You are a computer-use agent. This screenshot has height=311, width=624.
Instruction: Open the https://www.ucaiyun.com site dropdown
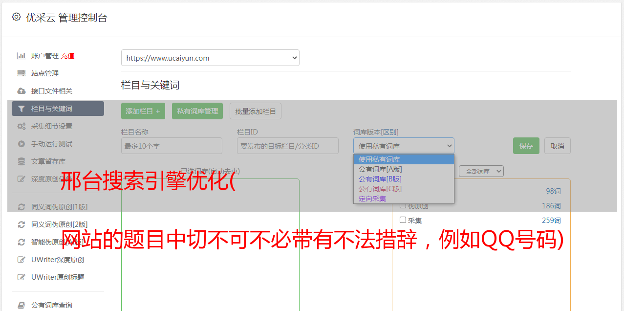pyautogui.click(x=210, y=58)
